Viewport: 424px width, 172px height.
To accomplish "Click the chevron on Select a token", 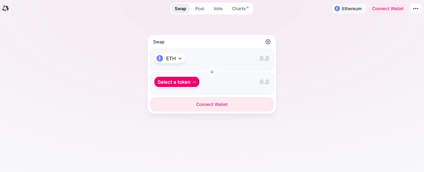I will tap(195, 82).
